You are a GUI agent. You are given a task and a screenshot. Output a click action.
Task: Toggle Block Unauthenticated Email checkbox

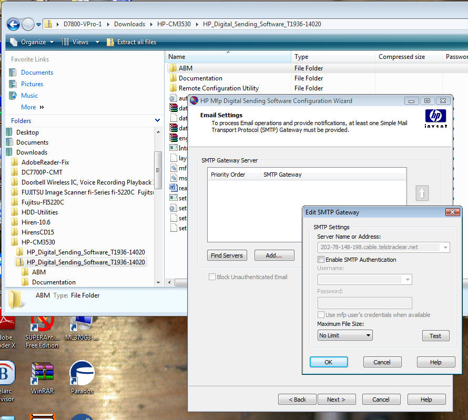(212, 277)
